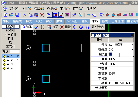Select red stacked column component icon
Image resolution: width=138 pixels, height=97 pixels.
point(108,15)
